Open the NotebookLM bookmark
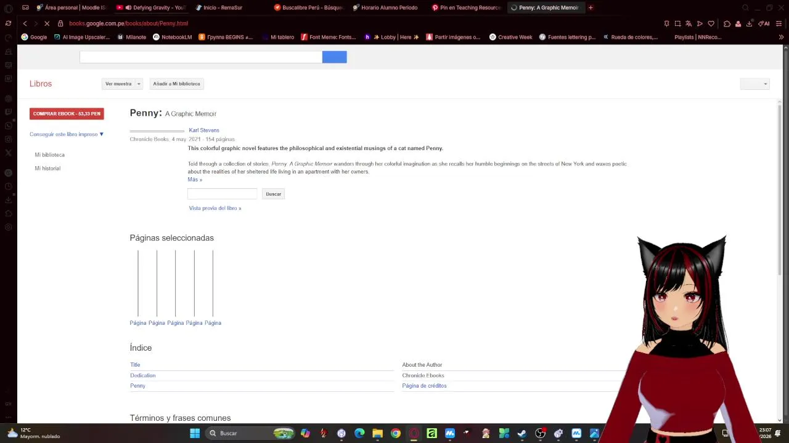Screen dimensions: 789x443 click(x=172, y=37)
